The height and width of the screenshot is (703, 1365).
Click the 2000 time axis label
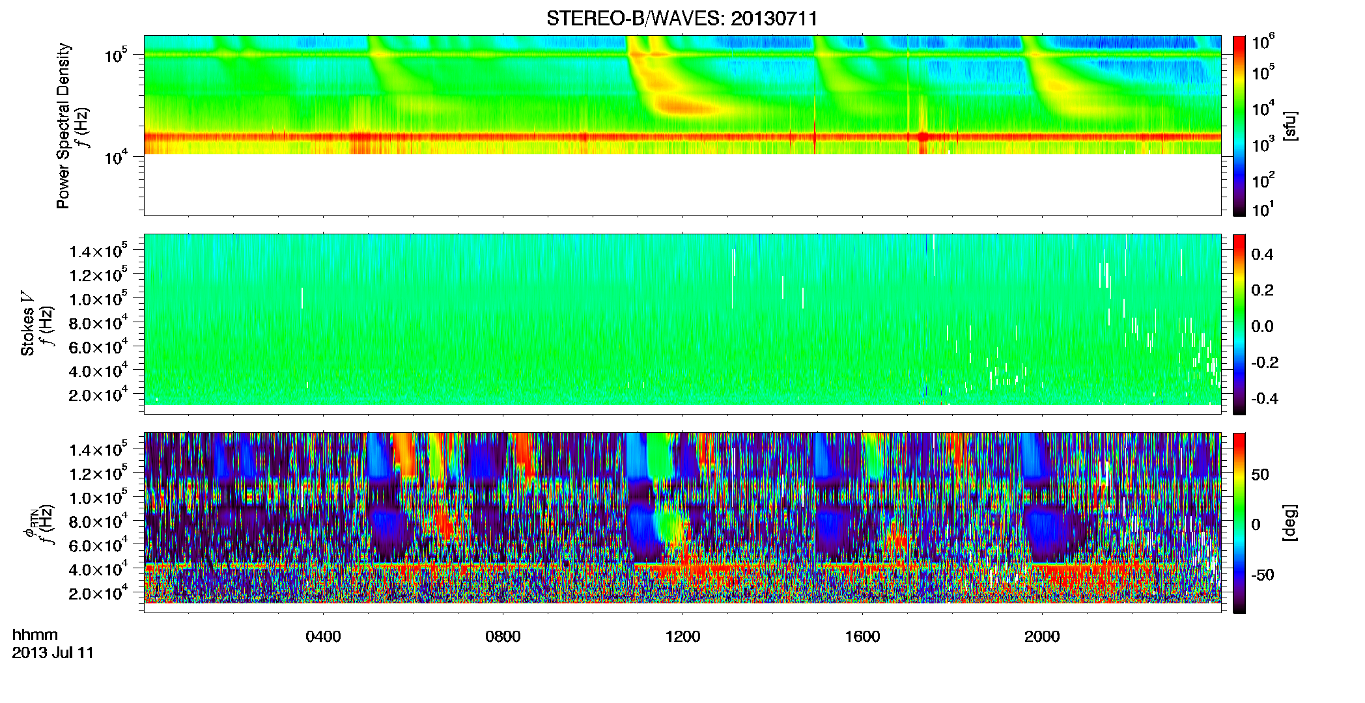tap(1042, 636)
